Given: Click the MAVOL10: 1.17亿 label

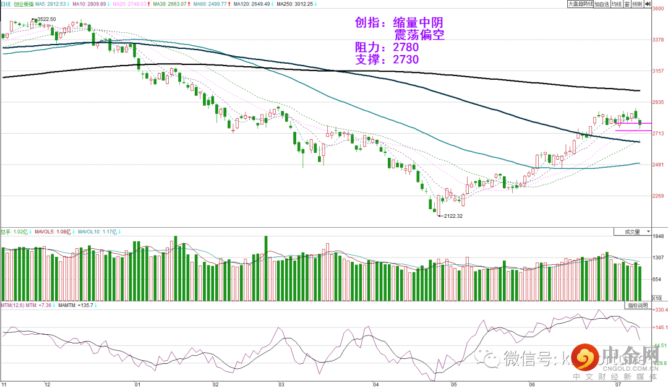Looking at the screenshot, I should coord(99,231).
